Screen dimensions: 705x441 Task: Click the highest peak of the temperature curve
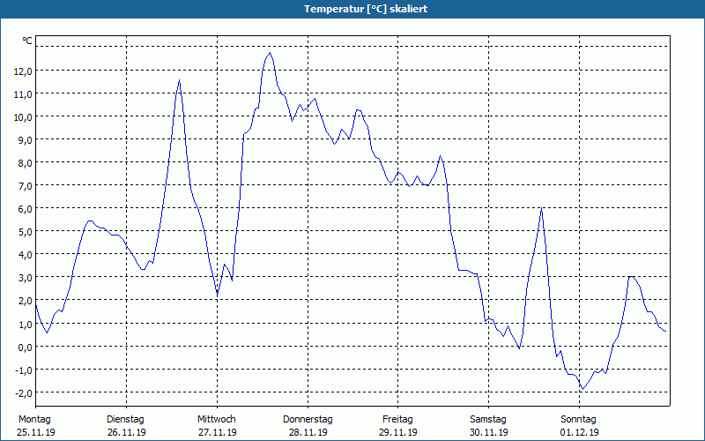(x=270, y=53)
